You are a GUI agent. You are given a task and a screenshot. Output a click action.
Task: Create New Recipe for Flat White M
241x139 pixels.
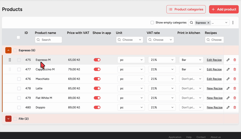pos(214,98)
